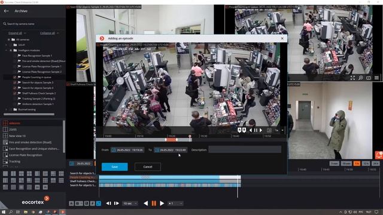Image resolution: width=383 pixels, height=215 pixels.
Task: Open Face Recognition and Unique visitors view
Action: click(34, 149)
